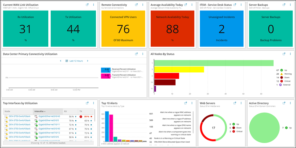The width and height of the screenshot is (296, 148).
Task: Click interface status icon for GigabitEthernet3/0/40
Action: coord(36,129)
